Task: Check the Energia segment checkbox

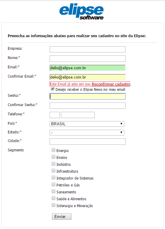Action: pos(54,150)
